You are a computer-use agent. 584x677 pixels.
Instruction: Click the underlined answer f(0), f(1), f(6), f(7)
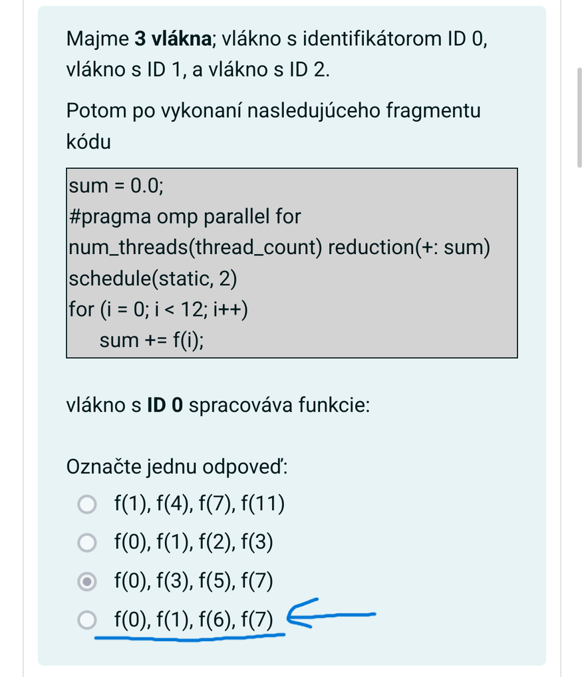click(x=194, y=619)
